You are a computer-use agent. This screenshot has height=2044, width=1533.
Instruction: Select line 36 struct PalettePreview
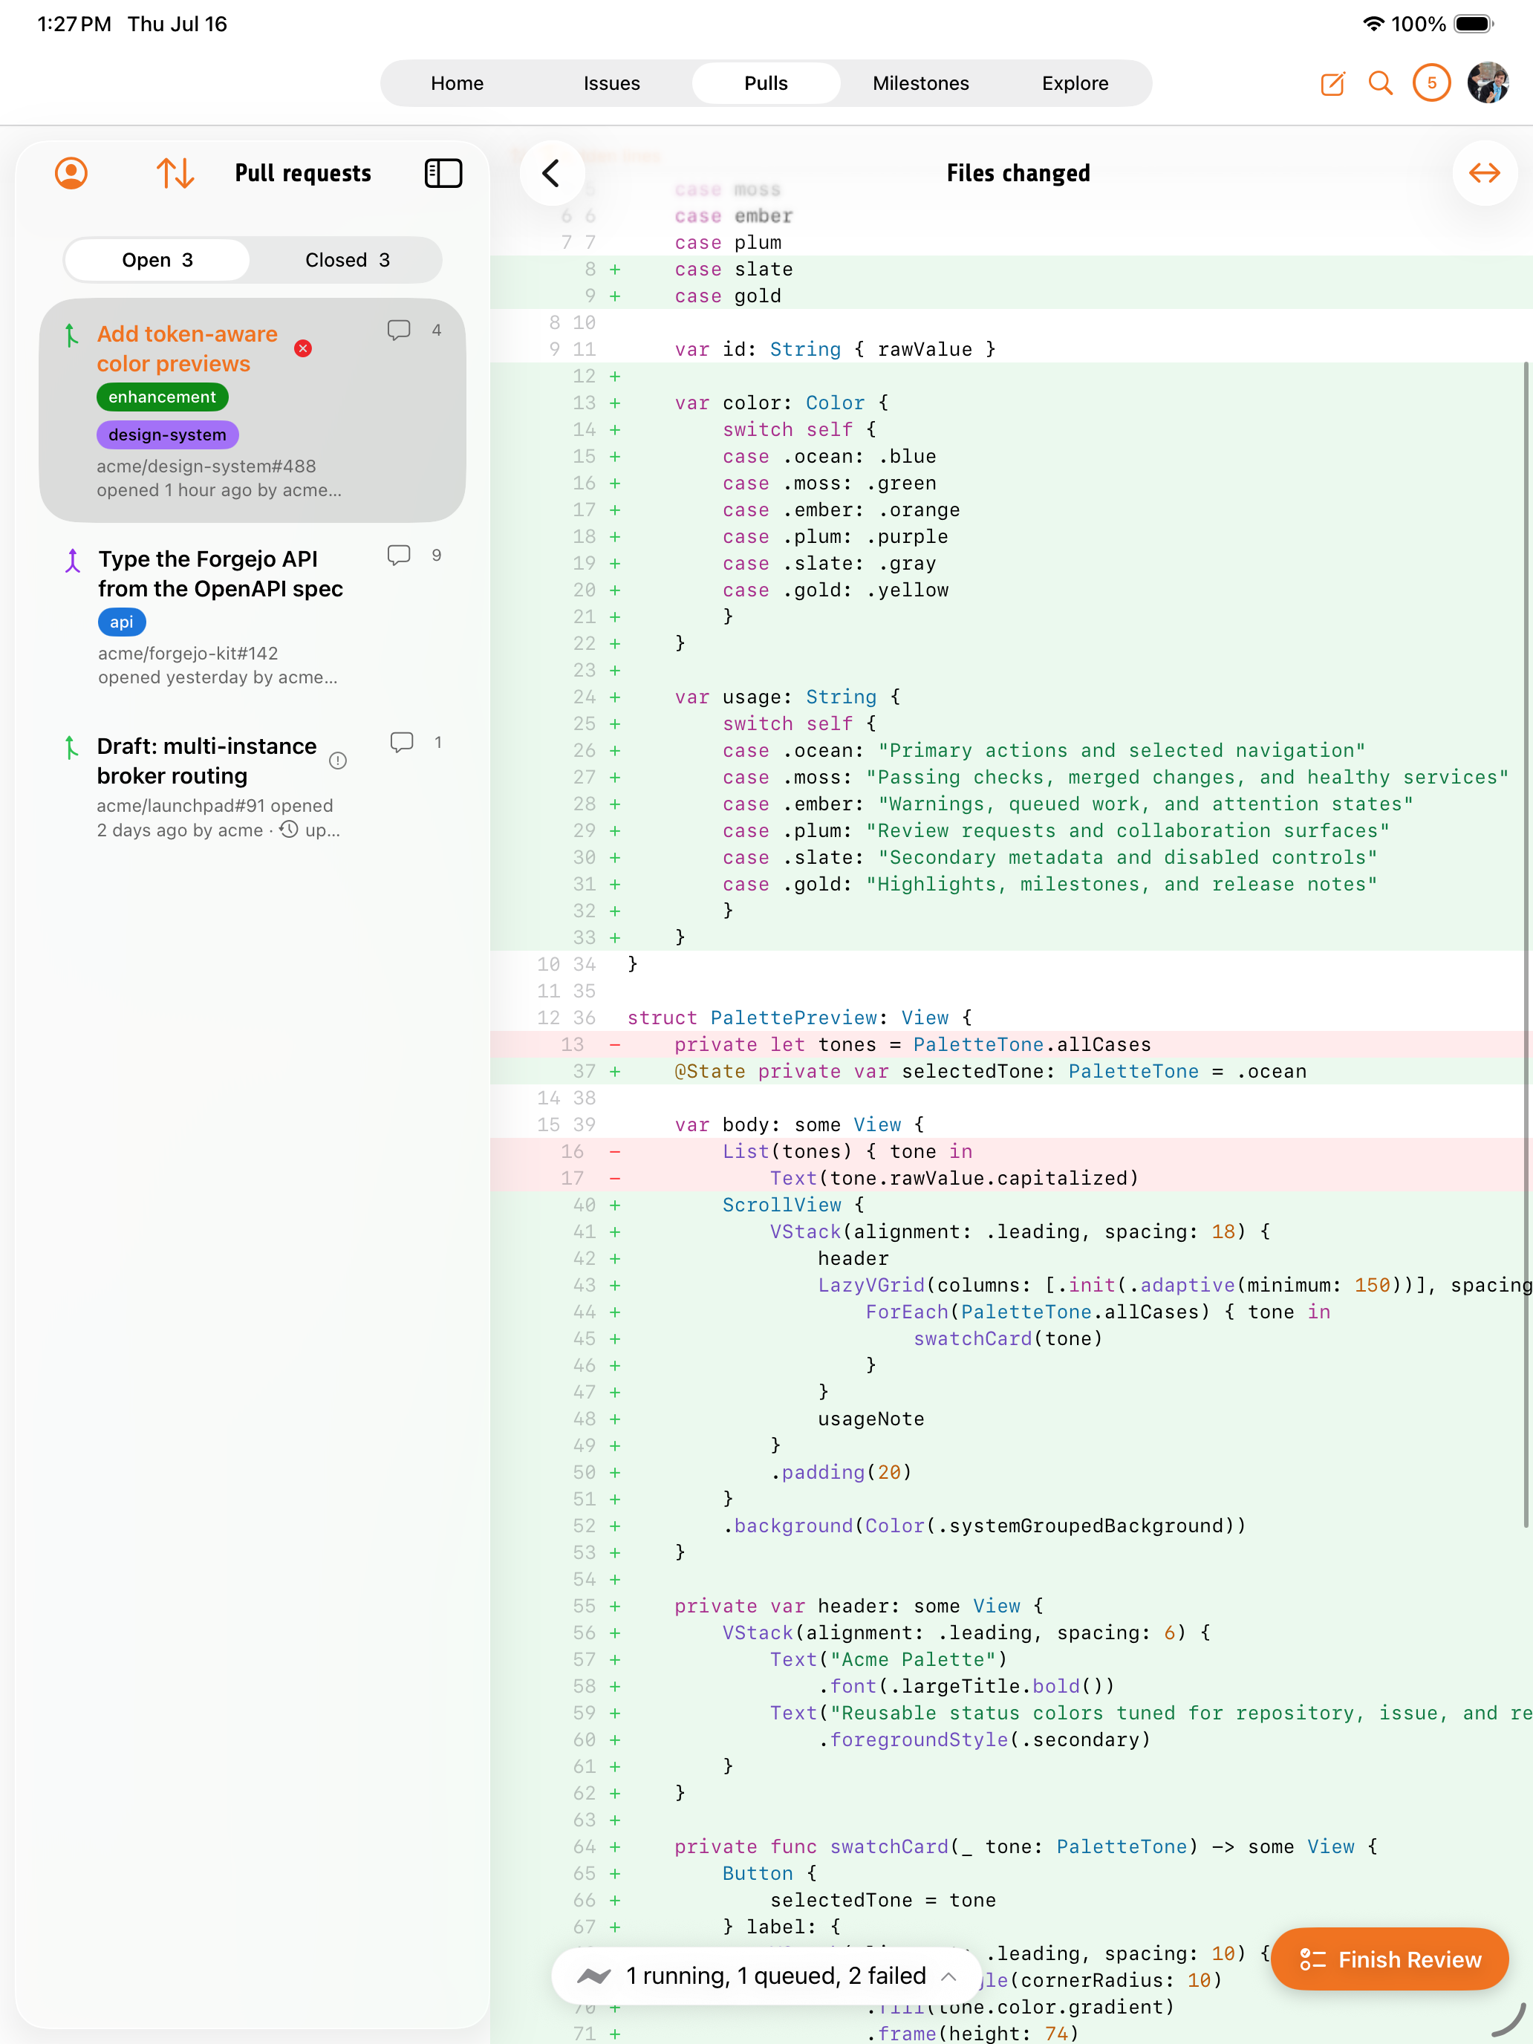(1012, 1018)
